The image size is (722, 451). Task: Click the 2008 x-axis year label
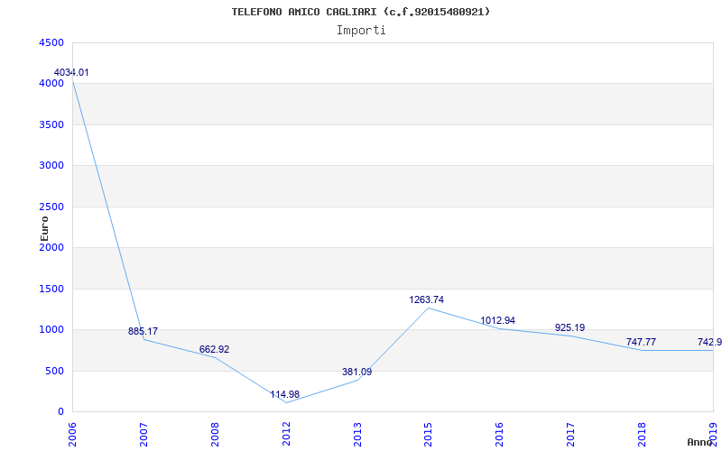(x=215, y=434)
